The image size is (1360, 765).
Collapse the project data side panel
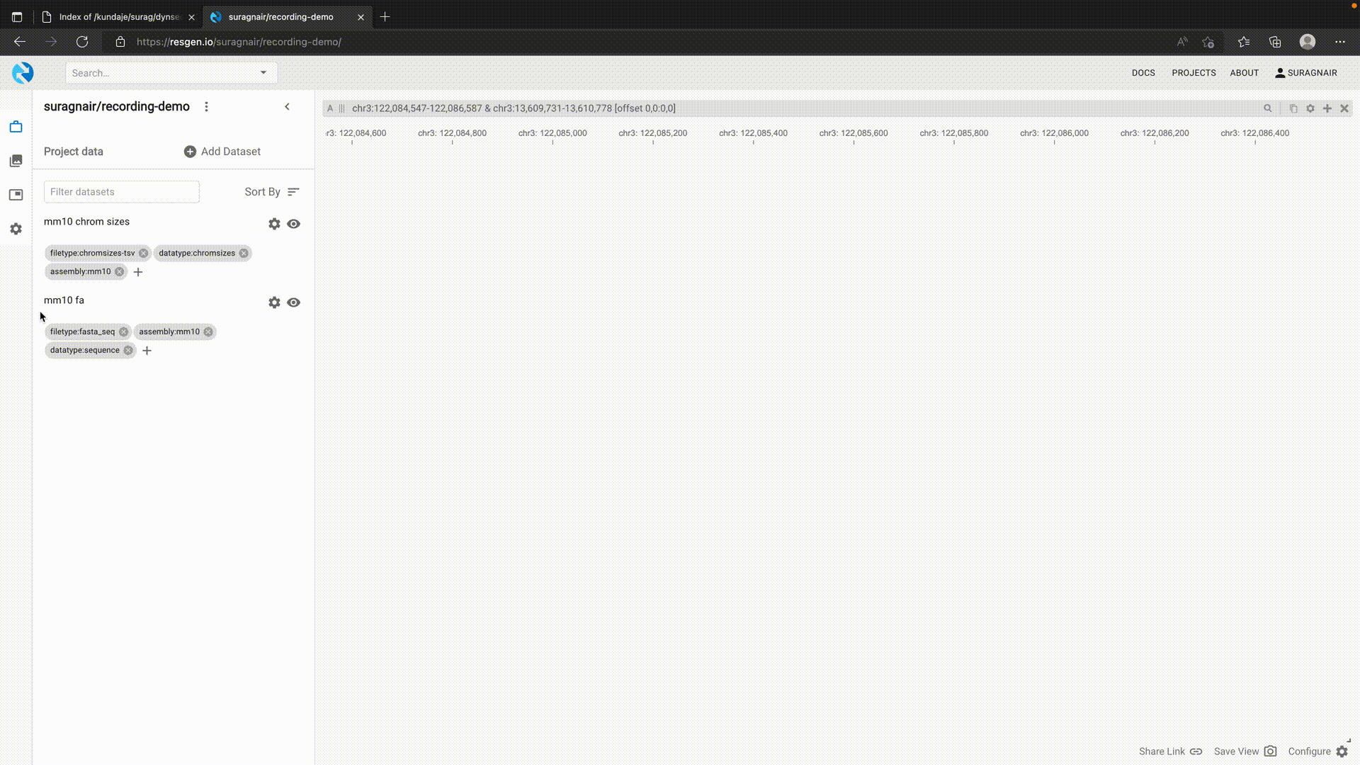(287, 107)
